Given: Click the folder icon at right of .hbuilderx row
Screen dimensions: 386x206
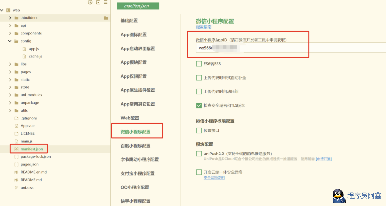Looking at the screenshot, I should pyautogui.click(x=106, y=18).
